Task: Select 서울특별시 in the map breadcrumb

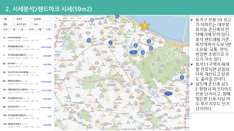Action: pyautogui.click(x=65, y=18)
